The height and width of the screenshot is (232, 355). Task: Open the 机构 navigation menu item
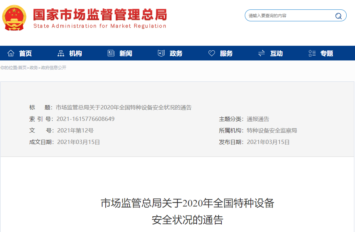click(x=75, y=53)
